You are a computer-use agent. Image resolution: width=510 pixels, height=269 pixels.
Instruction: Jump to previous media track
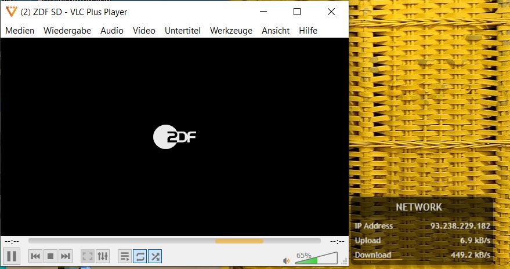click(35, 256)
